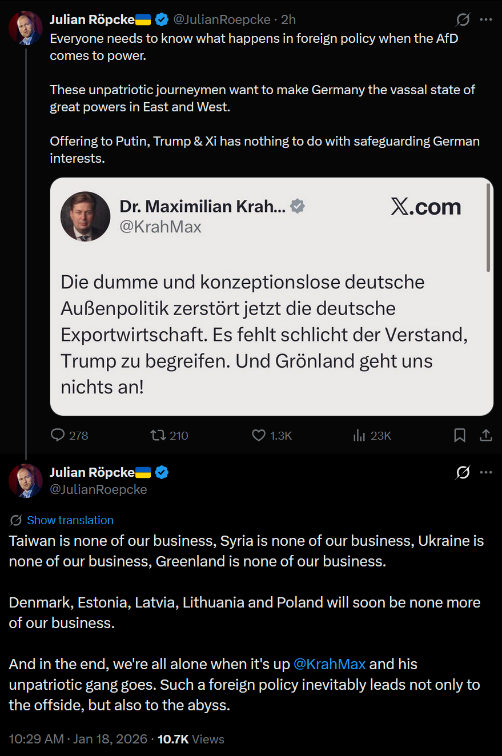Bookmark the first tweet
502x756 pixels.
pos(459,436)
